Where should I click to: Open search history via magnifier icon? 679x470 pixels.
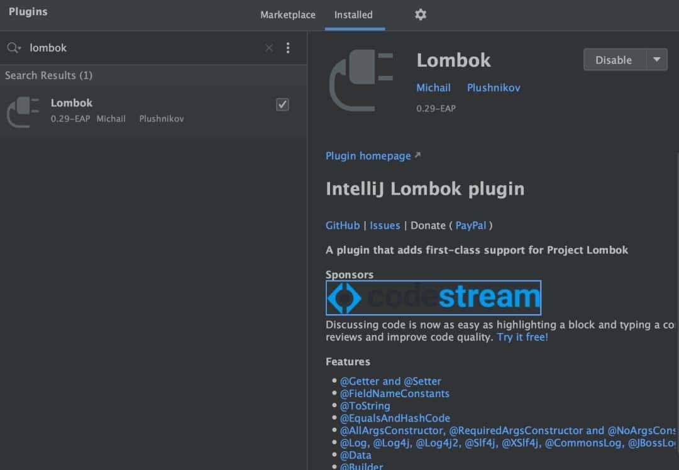[14, 48]
